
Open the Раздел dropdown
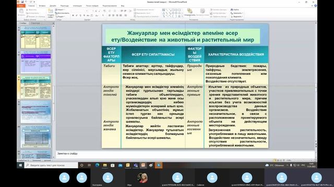tap(60, 17)
